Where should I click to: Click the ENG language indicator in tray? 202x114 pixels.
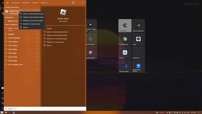(x=188, y=112)
